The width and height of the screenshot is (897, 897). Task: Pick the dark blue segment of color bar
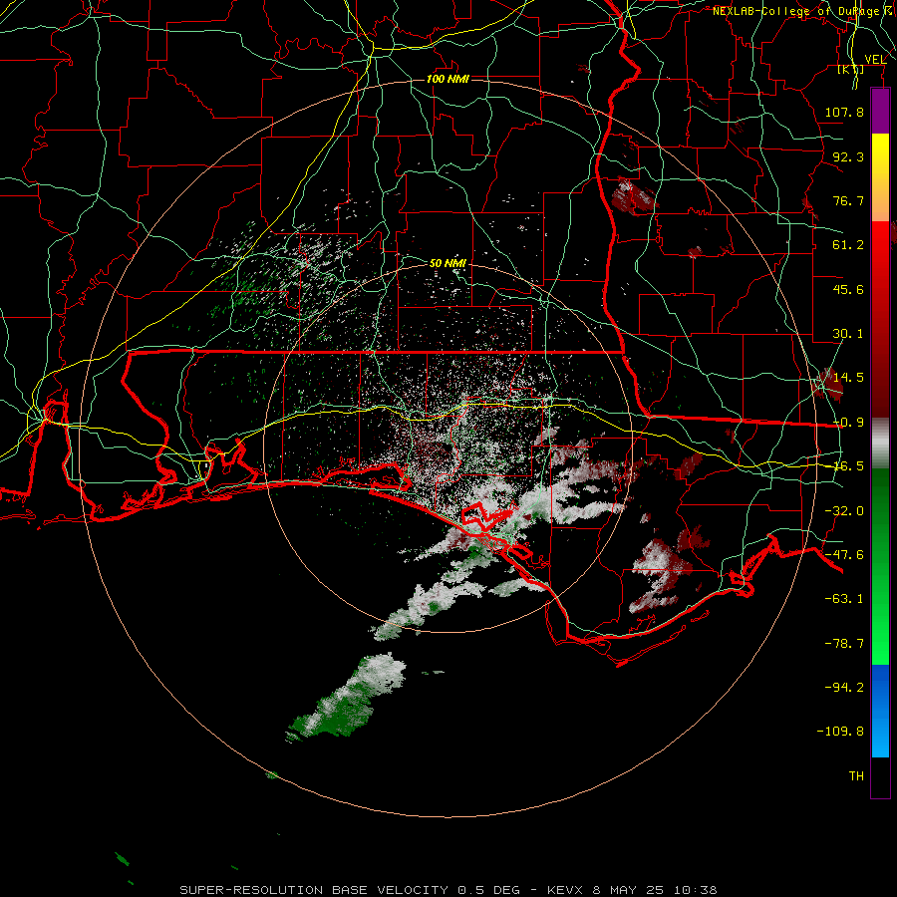[x=880, y=690]
